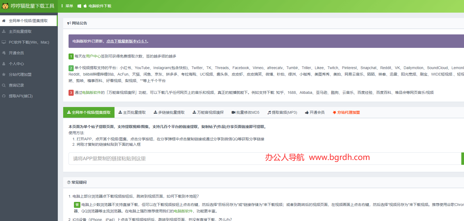Open sidebar item 查询记录
This screenshot has width=464, height=221.
[28, 85]
